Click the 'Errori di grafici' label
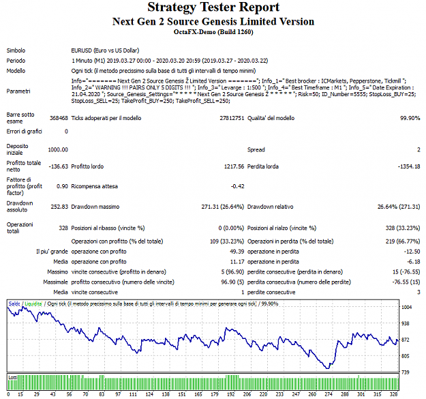This screenshot has height=399, width=426. point(24,132)
